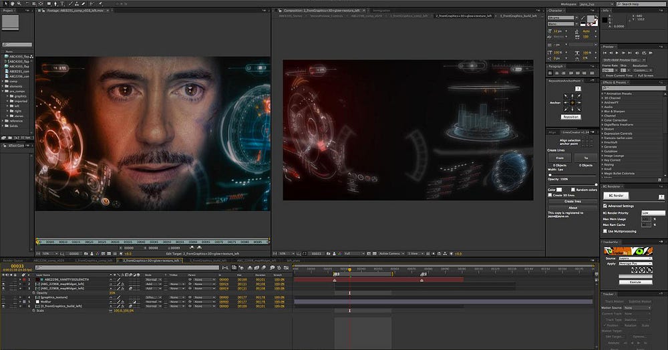The width and height of the screenshot is (668, 350).
Task: Enable the Random colors checkbox
Action: click(x=573, y=190)
